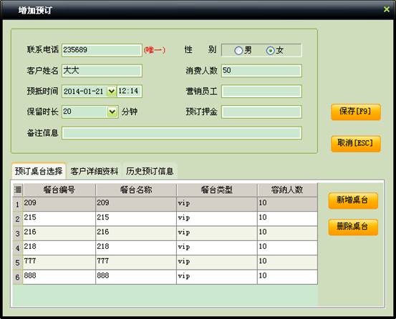
Task: Click the 预订押金 deposit field
Action: (261, 112)
